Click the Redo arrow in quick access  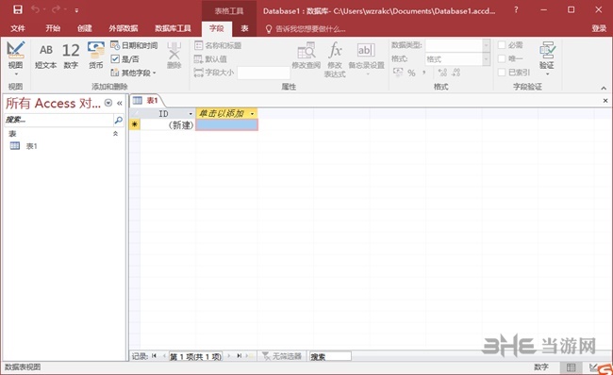(56, 9)
